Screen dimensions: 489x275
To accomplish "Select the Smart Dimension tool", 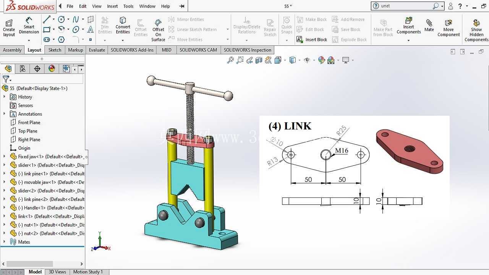I will click(29, 25).
